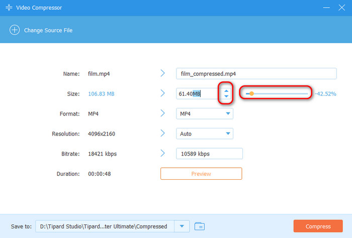This screenshot has width=352, height=238.
Task: Click the arrow icon in the Bitrate row
Action: [x=163, y=153]
